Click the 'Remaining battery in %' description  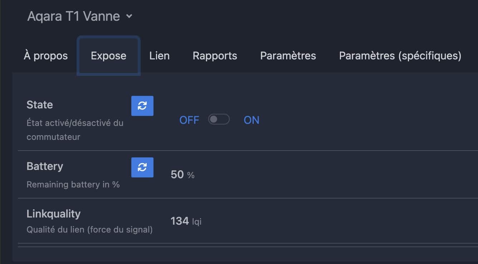click(x=73, y=185)
